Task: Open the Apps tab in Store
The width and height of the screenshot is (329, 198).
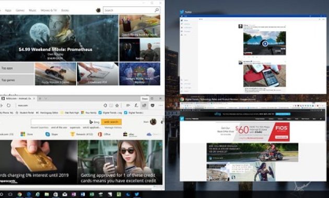Action: coord(8,10)
